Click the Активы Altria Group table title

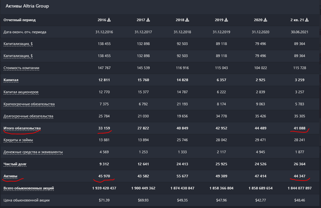(x=28, y=6)
